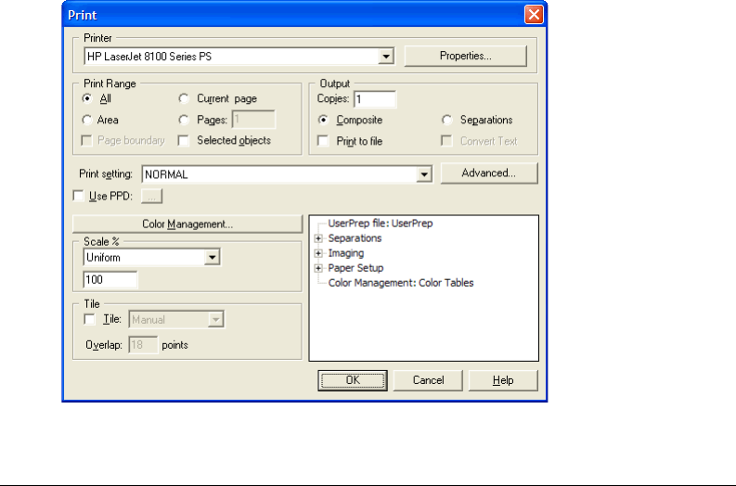
Task: Select UserPrep file: UserPrep entry
Action: coord(381,224)
